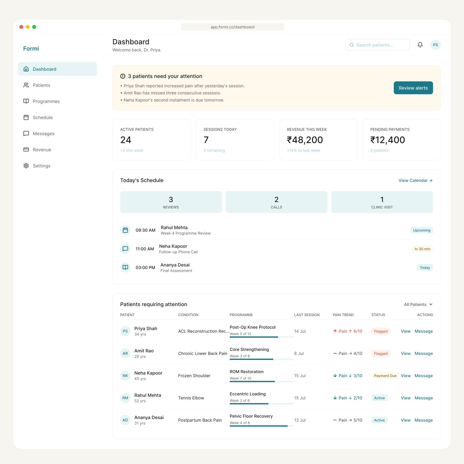Open the Dashboard menu item
464x464 pixels.
pos(57,69)
